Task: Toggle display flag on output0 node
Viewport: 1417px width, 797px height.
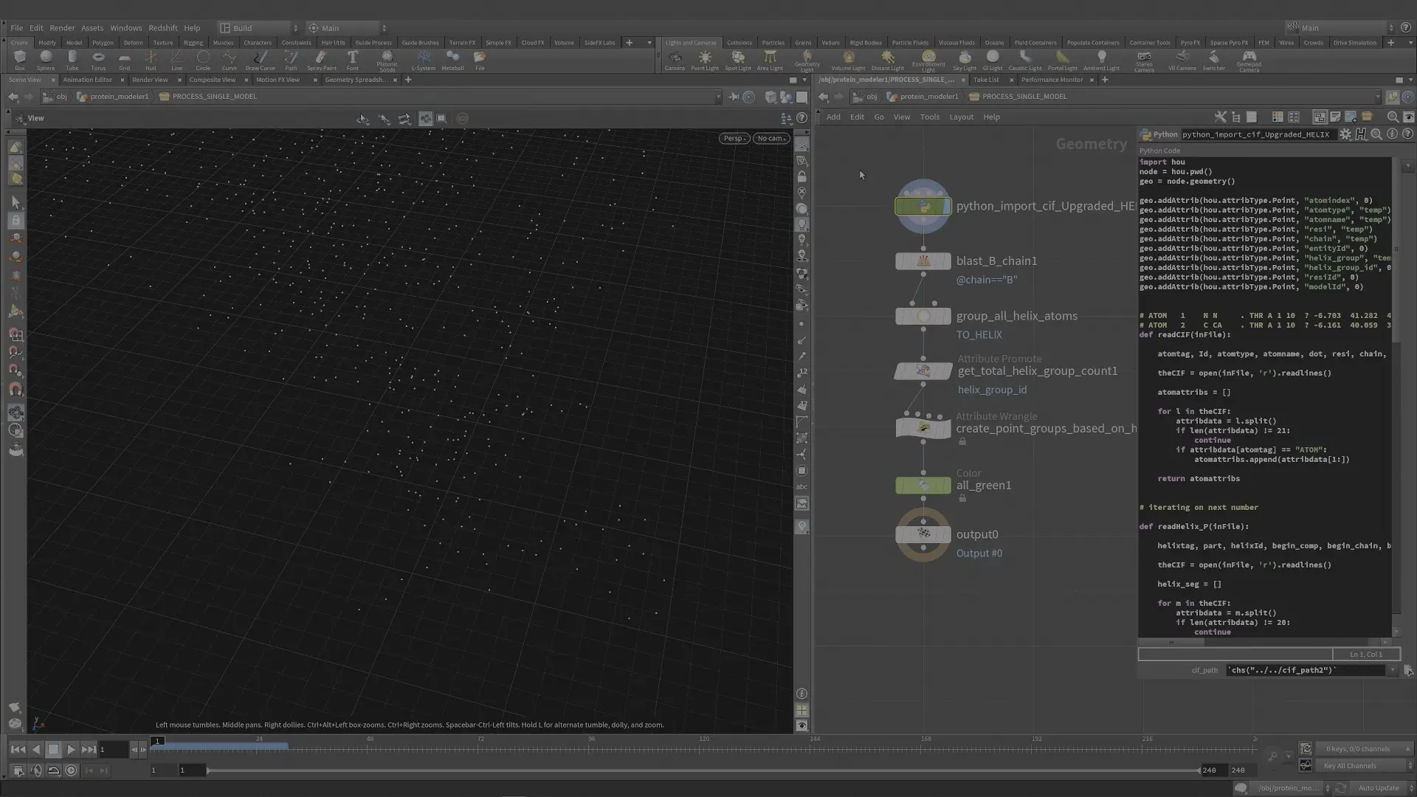Action: click(946, 534)
